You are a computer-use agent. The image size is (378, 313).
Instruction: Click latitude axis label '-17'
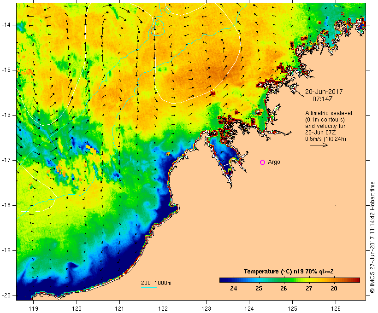click(x=6, y=160)
